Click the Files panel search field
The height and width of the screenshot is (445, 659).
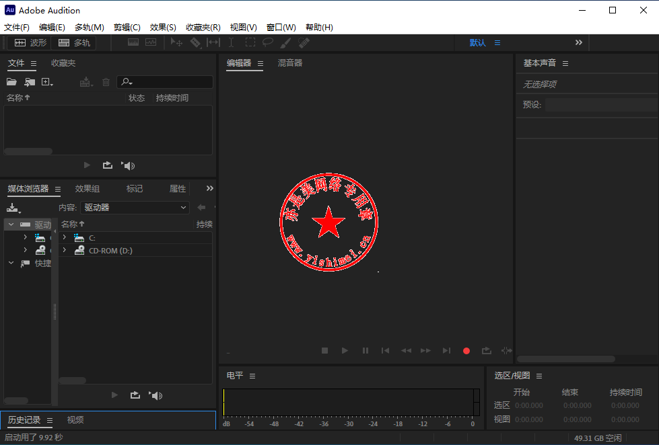point(165,82)
